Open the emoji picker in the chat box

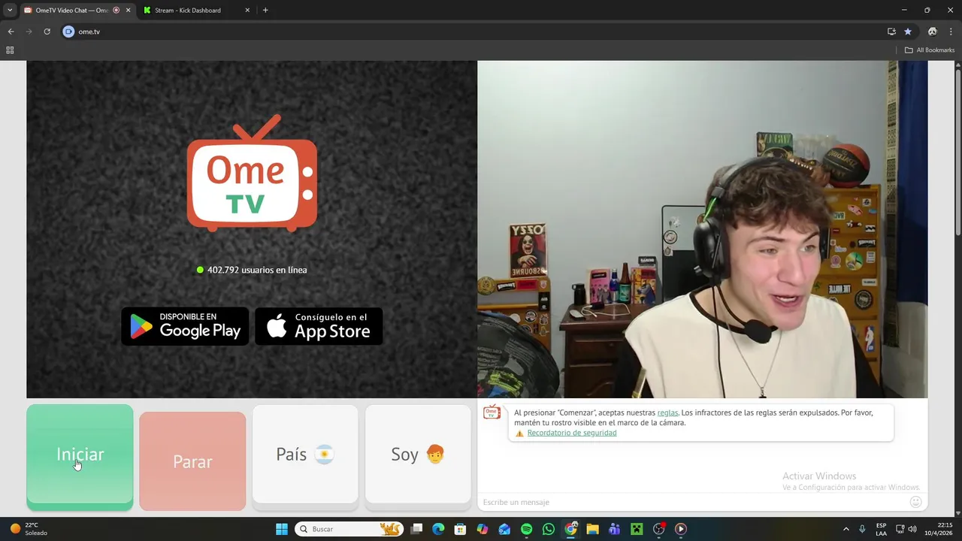pyautogui.click(x=915, y=502)
